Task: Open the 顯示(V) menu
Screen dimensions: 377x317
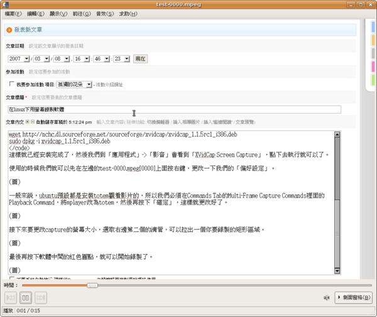Action: coord(58,14)
